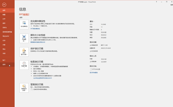Open the 帐户 (Account) menu item
The image size is (173, 107).
[x=7, y=60]
